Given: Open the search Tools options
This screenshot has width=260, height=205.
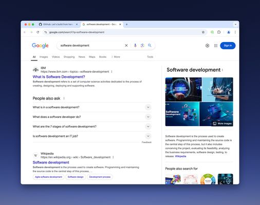Looking at the screenshot, I should click(150, 57).
